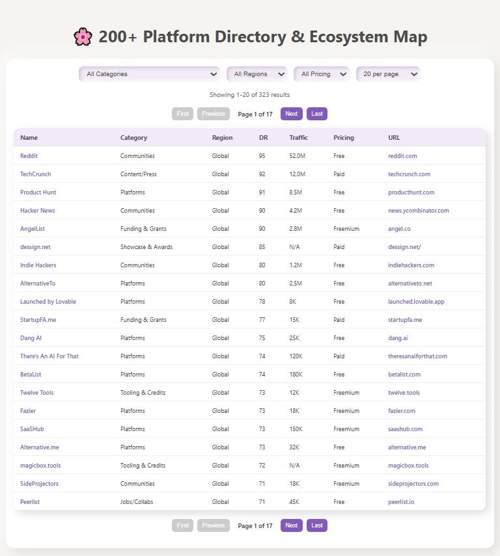The width and height of the screenshot is (500, 556).
Task: Open the dessign.net name link
Action: point(35,247)
